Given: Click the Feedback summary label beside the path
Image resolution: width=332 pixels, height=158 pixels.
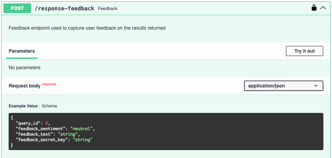Looking at the screenshot, I should coord(108,8).
